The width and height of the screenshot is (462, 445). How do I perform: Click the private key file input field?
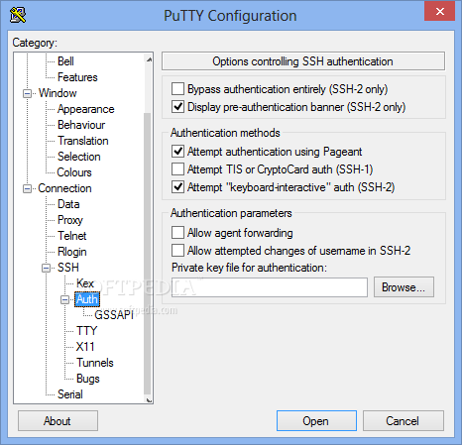coord(270,287)
